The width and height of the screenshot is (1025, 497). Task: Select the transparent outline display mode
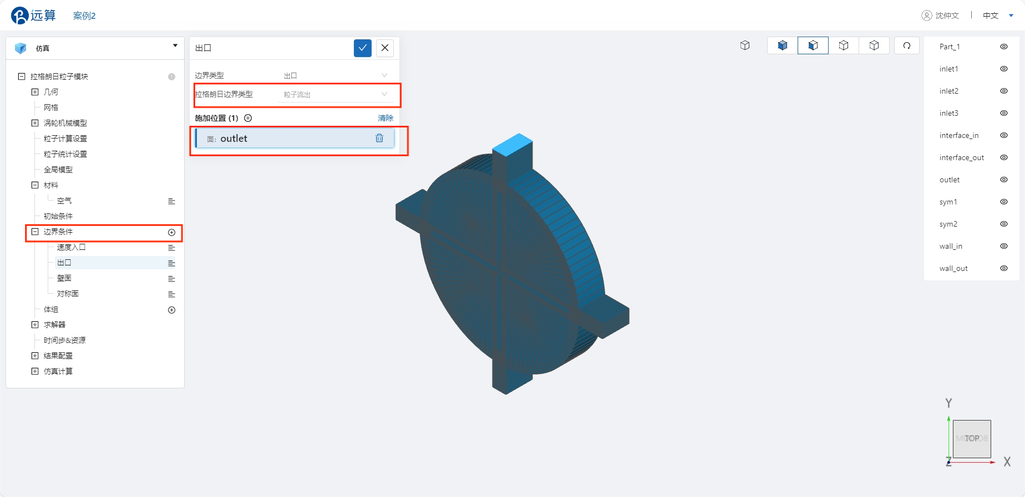click(874, 45)
